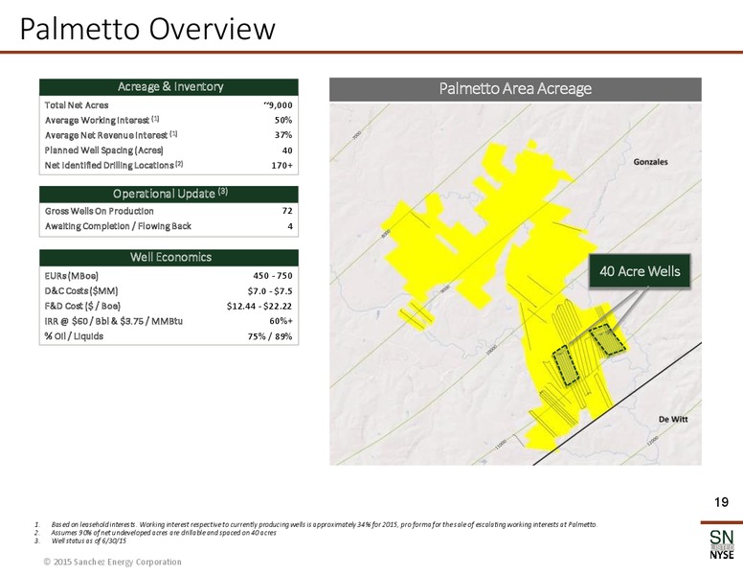
Task: Click the EURs (MBoe) row label
Action: pyautogui.click(x=72, y=276)
